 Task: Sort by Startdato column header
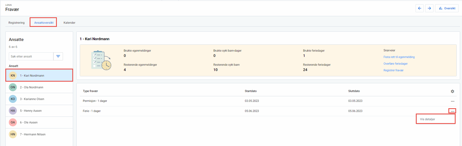point(251,91)
